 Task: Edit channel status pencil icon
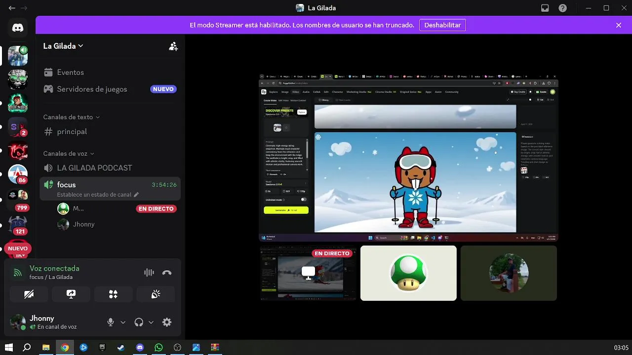[136, 195]
